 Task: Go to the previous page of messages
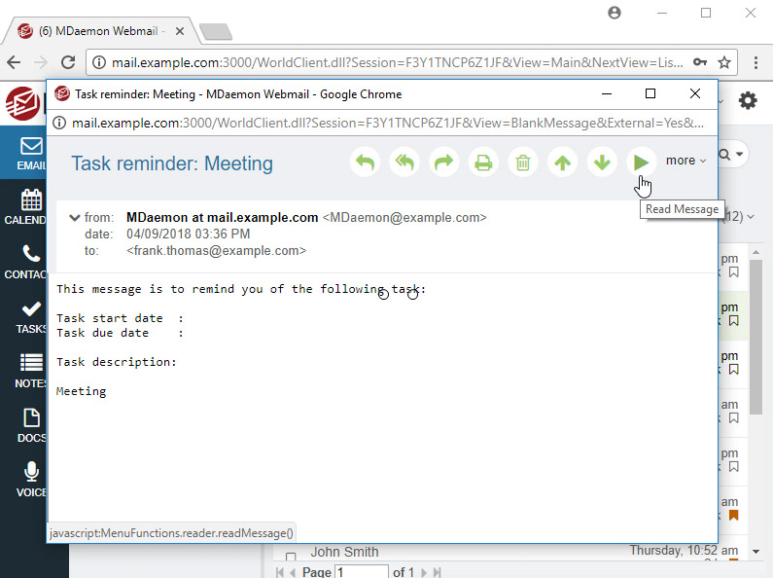click(293, 572)
